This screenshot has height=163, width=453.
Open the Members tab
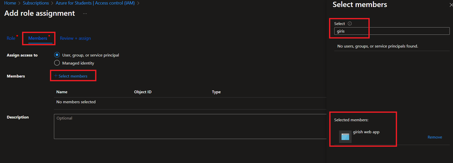38,38
